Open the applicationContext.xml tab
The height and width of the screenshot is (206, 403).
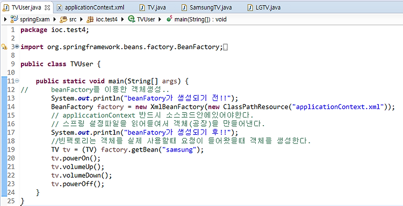click(x=95, y=7)
